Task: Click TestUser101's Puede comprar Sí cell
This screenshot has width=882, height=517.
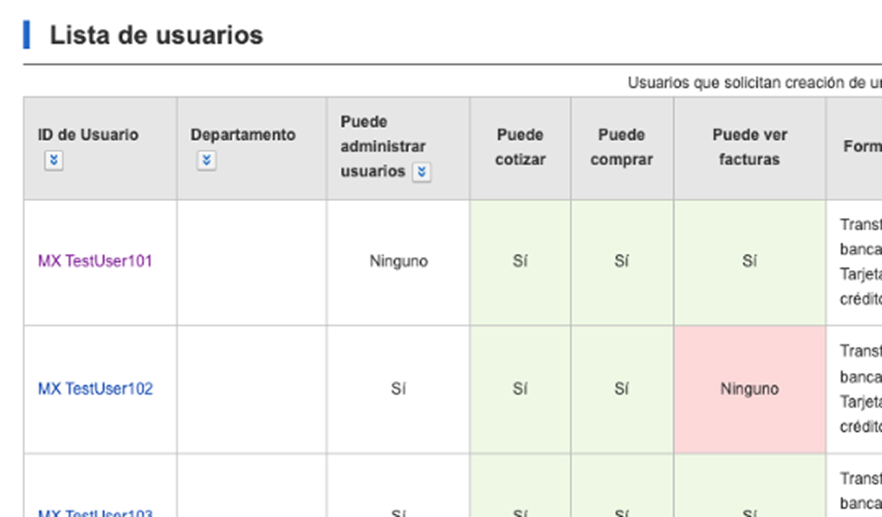Action: (x=621, y=261)
